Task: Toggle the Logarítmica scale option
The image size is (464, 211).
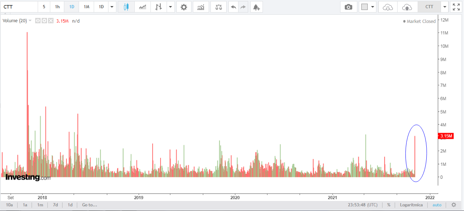Action: (x=411, y=205)
